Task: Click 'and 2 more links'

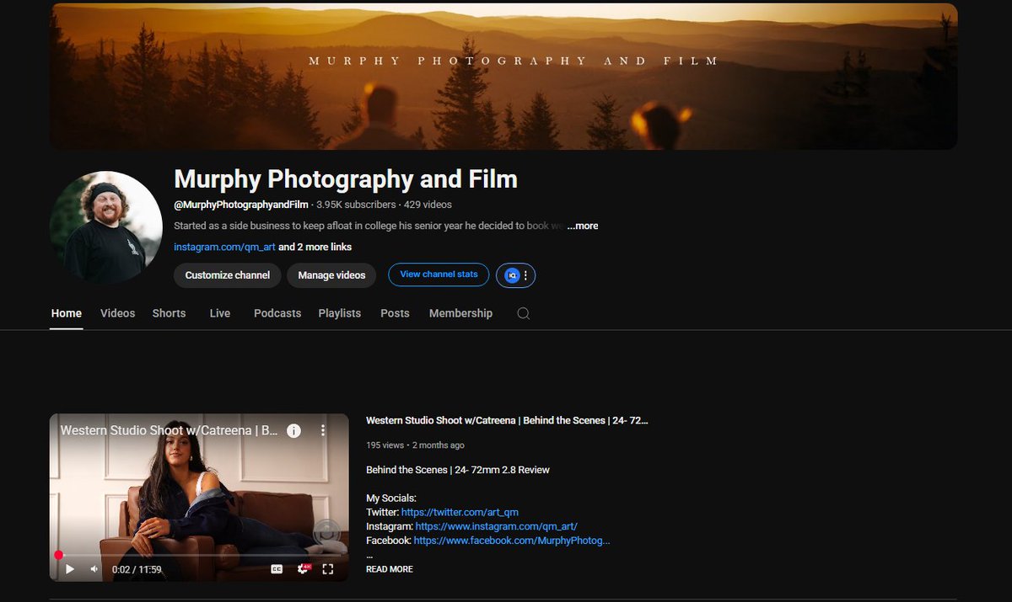Action: click(x=315, y=247)
